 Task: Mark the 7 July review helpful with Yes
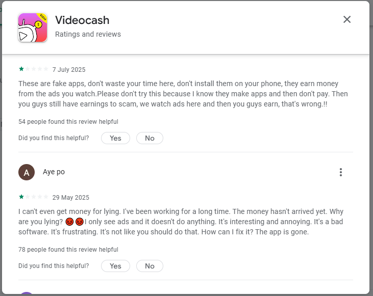115,138
